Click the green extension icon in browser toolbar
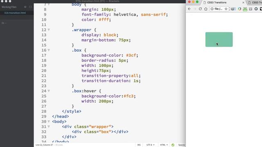Screen dimensions: 262x147 coord(245,9)
